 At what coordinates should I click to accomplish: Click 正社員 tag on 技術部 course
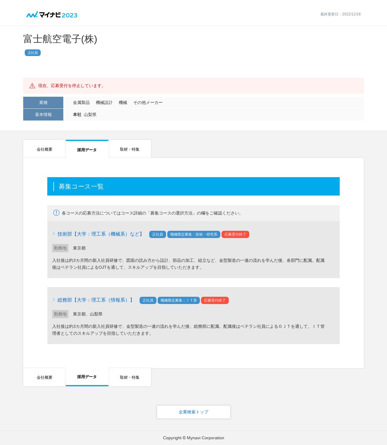(157, 234)
